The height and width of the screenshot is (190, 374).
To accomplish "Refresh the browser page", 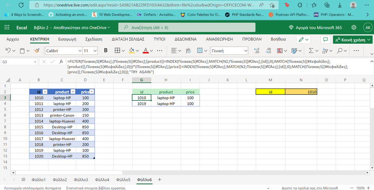I will coord(21,5).
